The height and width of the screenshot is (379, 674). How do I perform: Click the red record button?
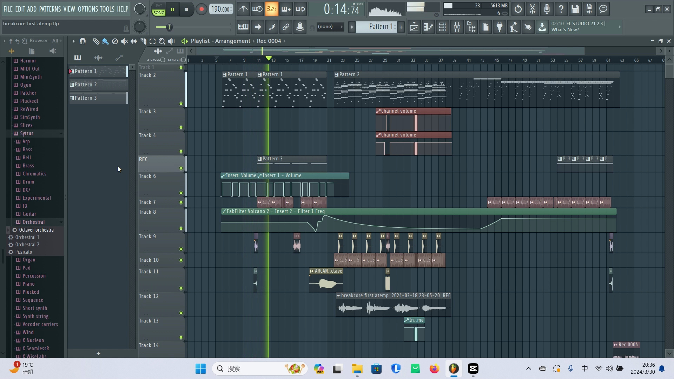click(201, 9)
